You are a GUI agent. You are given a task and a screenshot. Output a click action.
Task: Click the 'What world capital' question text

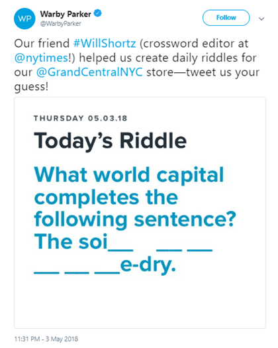point(129,175)
